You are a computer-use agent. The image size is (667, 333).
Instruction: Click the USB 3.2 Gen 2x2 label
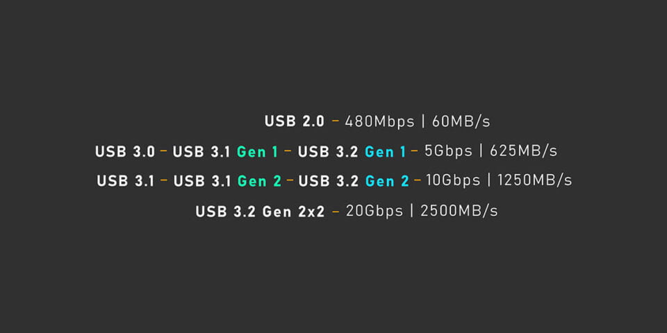click(x=261, y=212)
